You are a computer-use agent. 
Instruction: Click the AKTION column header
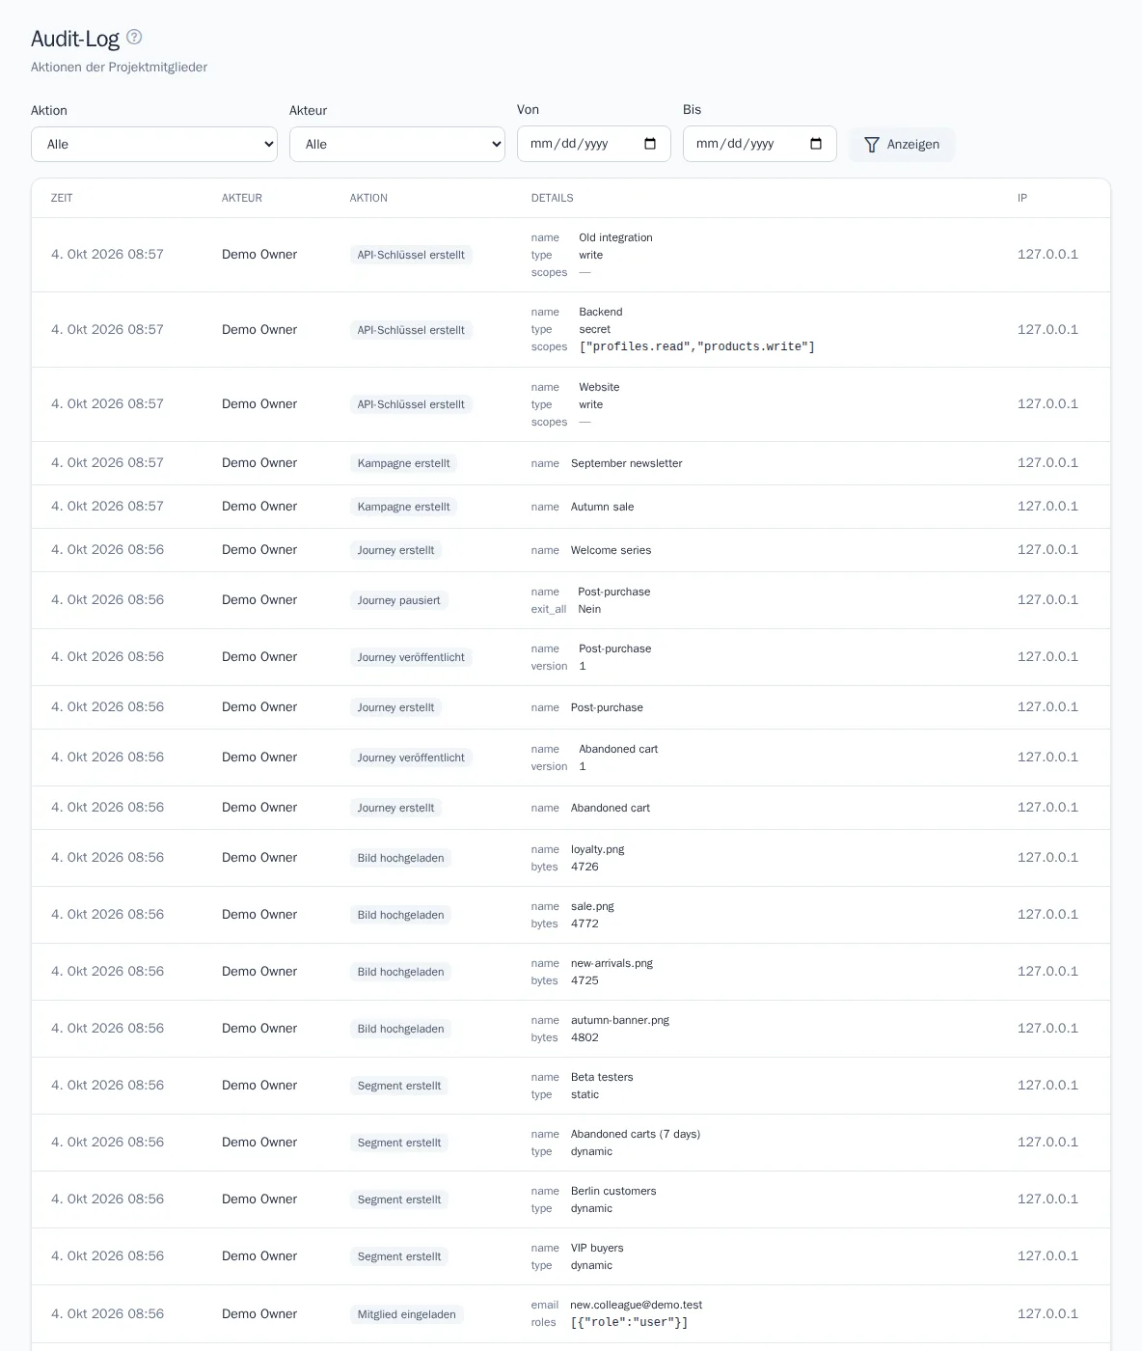point(368,198)
